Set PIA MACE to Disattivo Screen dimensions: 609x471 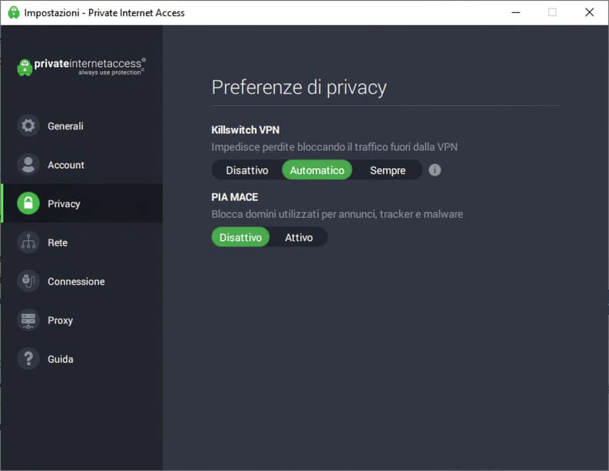coord(240,237)
